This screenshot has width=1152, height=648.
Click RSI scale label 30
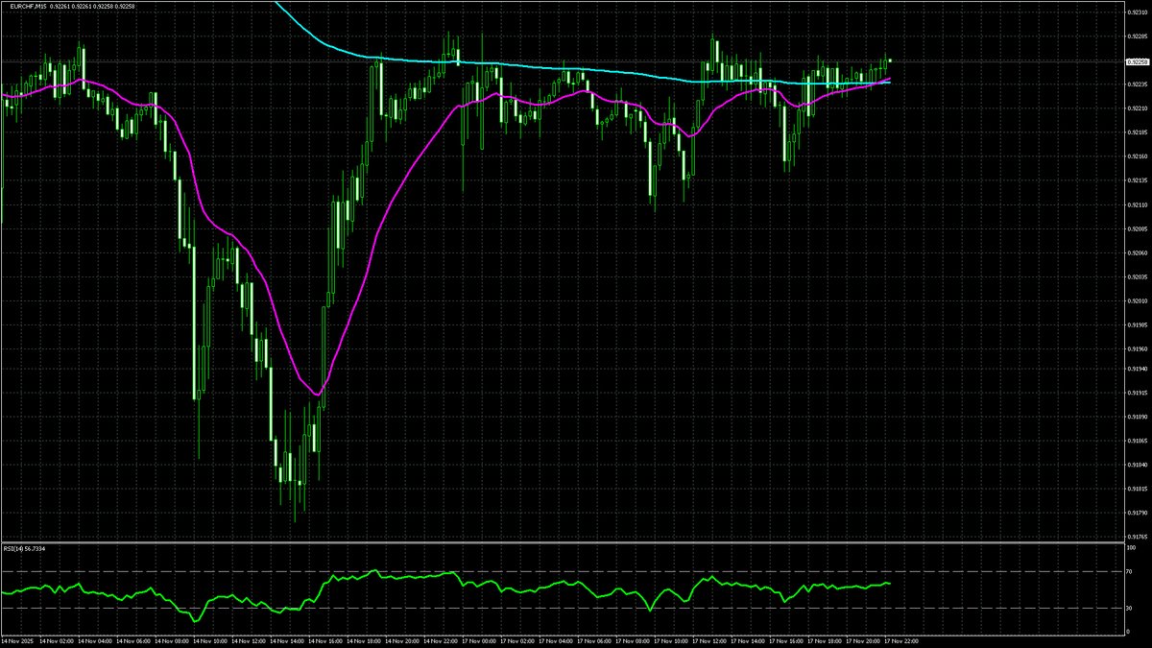1130,609
